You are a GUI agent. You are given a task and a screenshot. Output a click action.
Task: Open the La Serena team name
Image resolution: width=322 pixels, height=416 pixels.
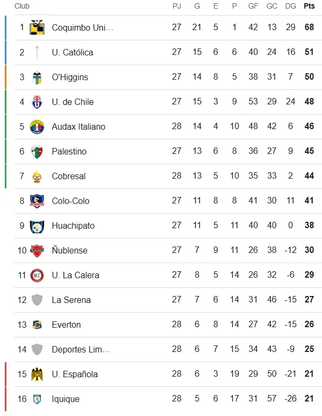(71, 300)
